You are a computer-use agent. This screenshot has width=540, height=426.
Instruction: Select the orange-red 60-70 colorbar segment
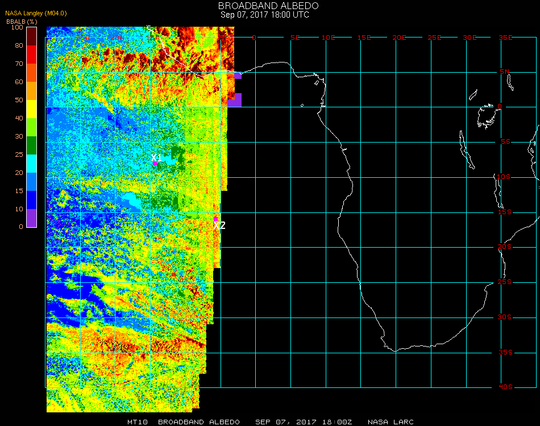tap(32, 73)
